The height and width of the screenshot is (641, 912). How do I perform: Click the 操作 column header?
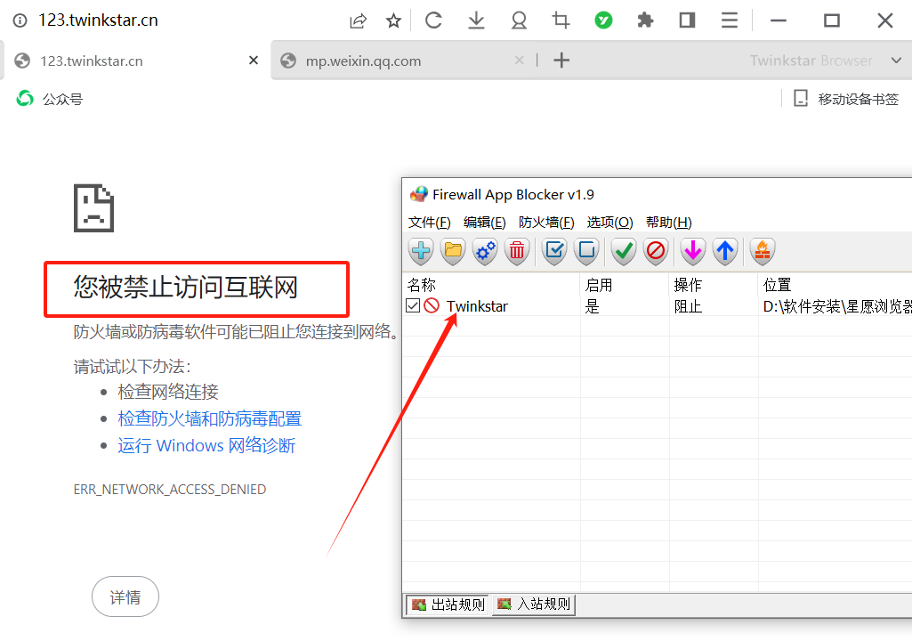click(x=714, y=285)
